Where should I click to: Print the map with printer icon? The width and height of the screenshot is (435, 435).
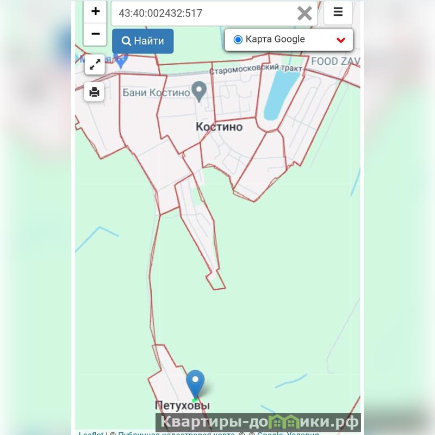94,92
